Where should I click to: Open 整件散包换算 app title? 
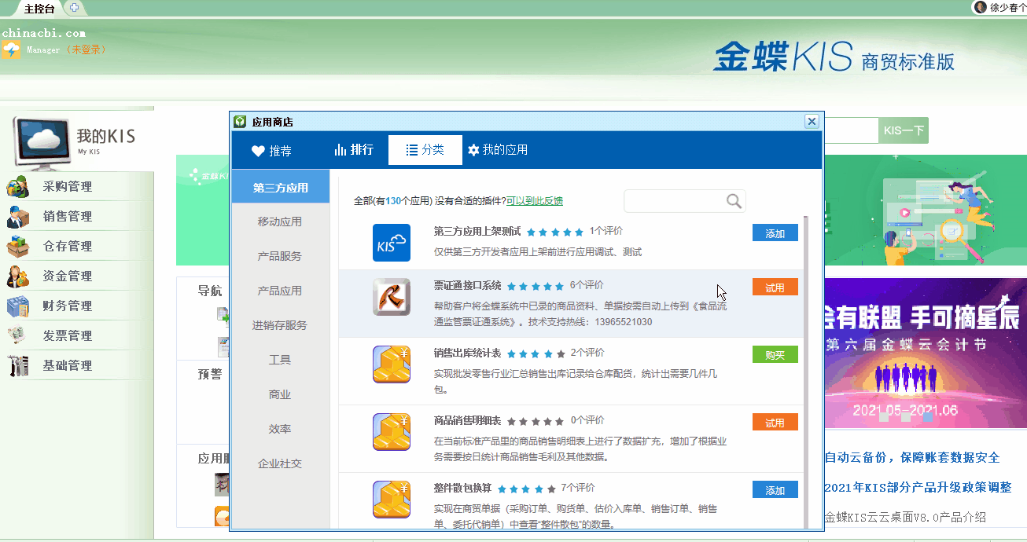[x=462, y=488]
